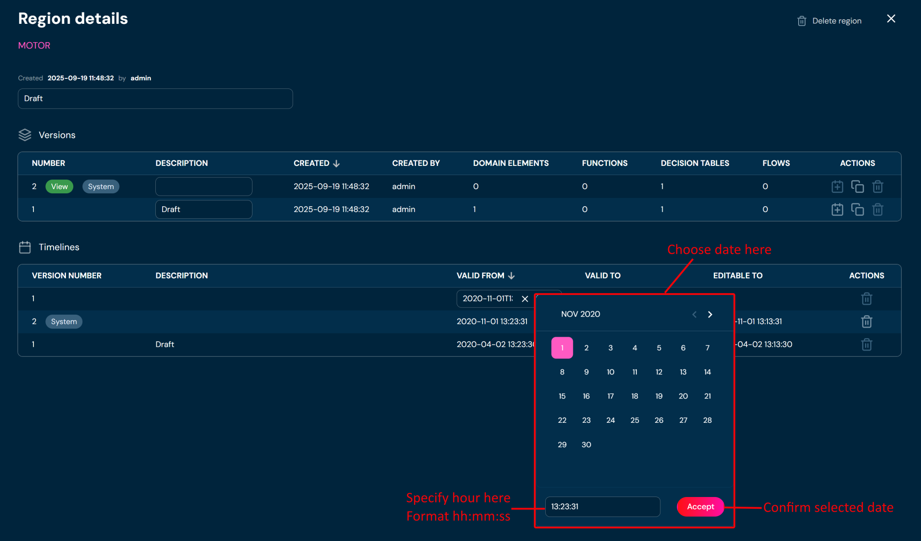The height and width of the screenshot is (541, 921).
Task: Click add timeline icon for version 1
Action: tap(837, 209)
